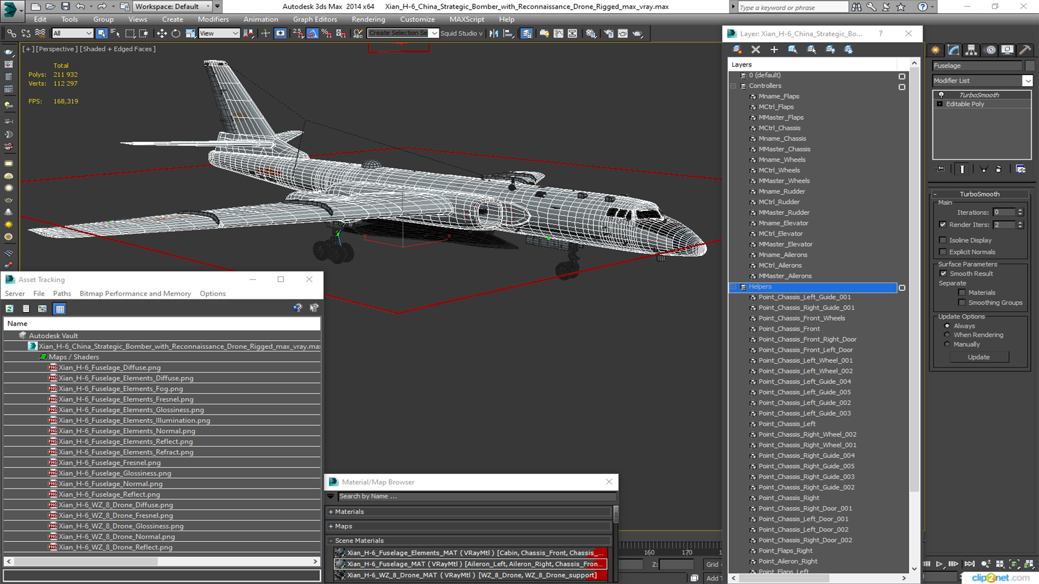This screenshot has height=584, width=1039.
Task: Open the Rendering menu
Action: (x=368, y=19)
